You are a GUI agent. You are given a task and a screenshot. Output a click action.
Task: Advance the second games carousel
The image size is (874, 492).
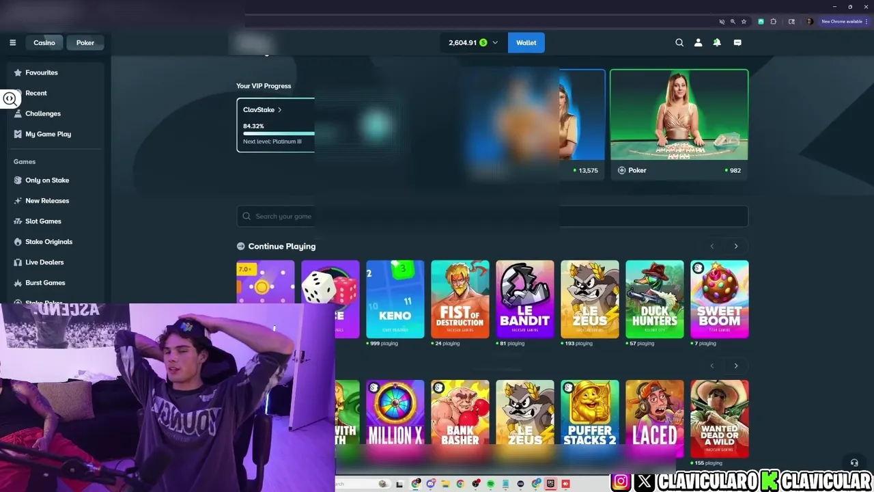tap(736, 366)
